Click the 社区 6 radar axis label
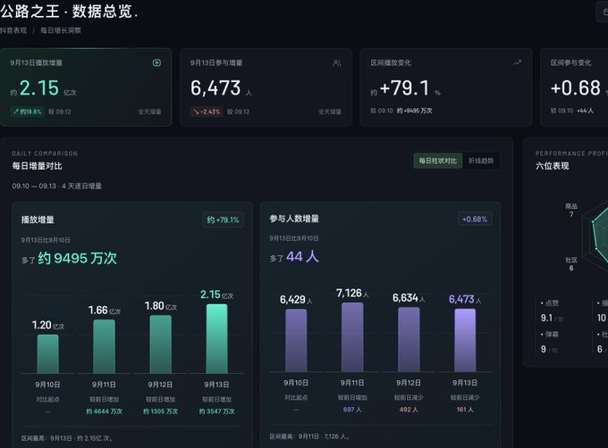This screenshot has width=608, height=448. pyautogui.click(x=571, y=264)
